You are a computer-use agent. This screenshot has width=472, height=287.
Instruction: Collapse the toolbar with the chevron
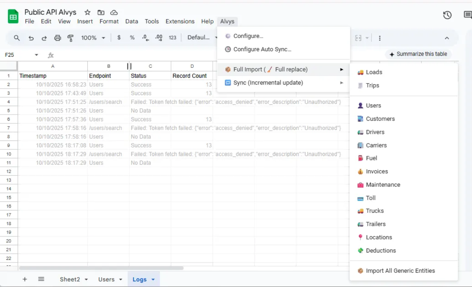pos(447,38)
